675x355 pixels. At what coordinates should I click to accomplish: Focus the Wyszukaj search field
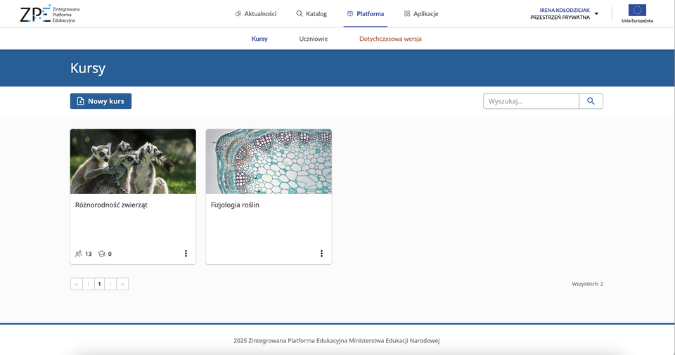pyautogui.click(x=531, y=101)
